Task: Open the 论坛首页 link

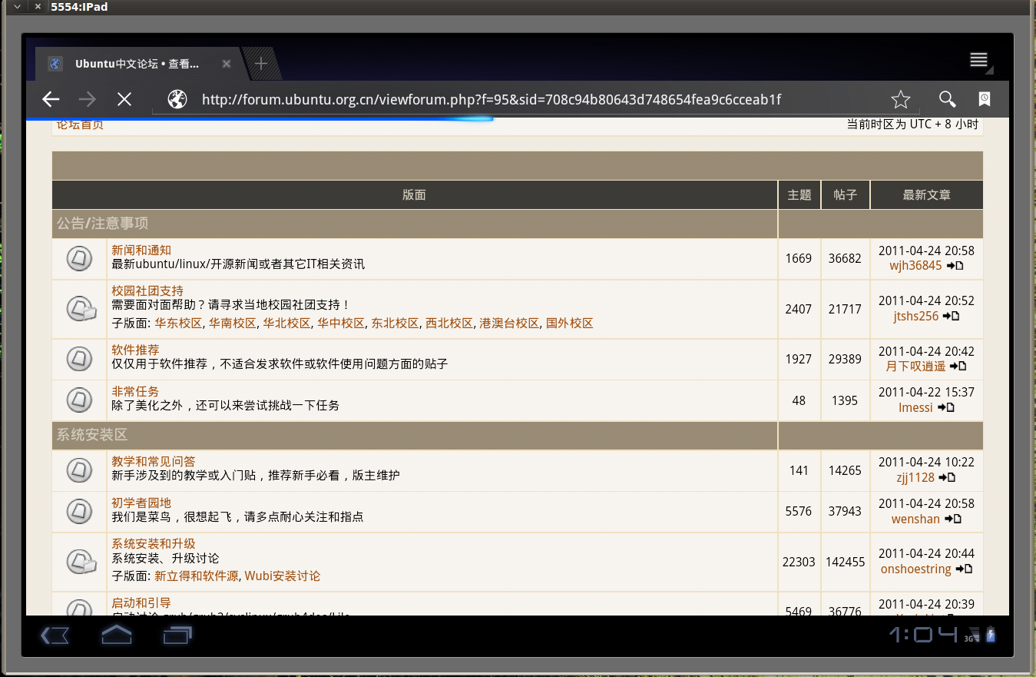Action: coord(80,124)
